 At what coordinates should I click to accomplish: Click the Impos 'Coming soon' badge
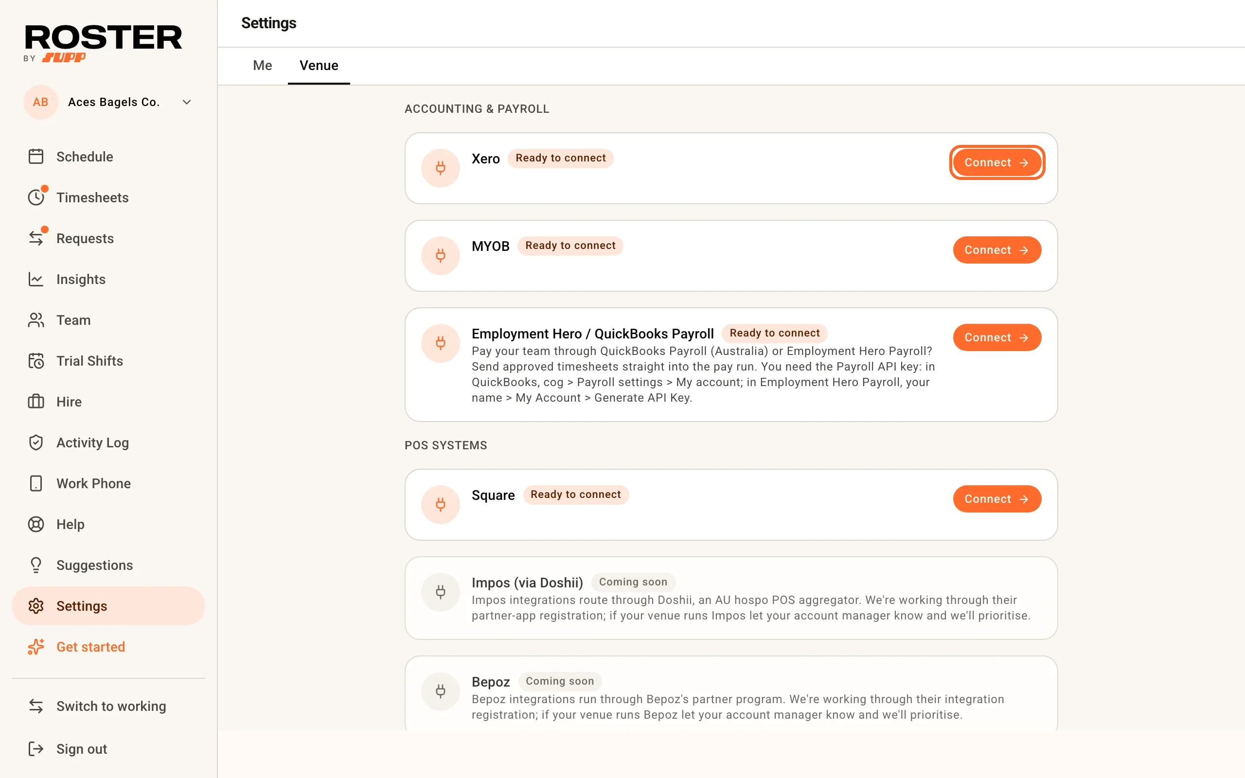[633, 582]
